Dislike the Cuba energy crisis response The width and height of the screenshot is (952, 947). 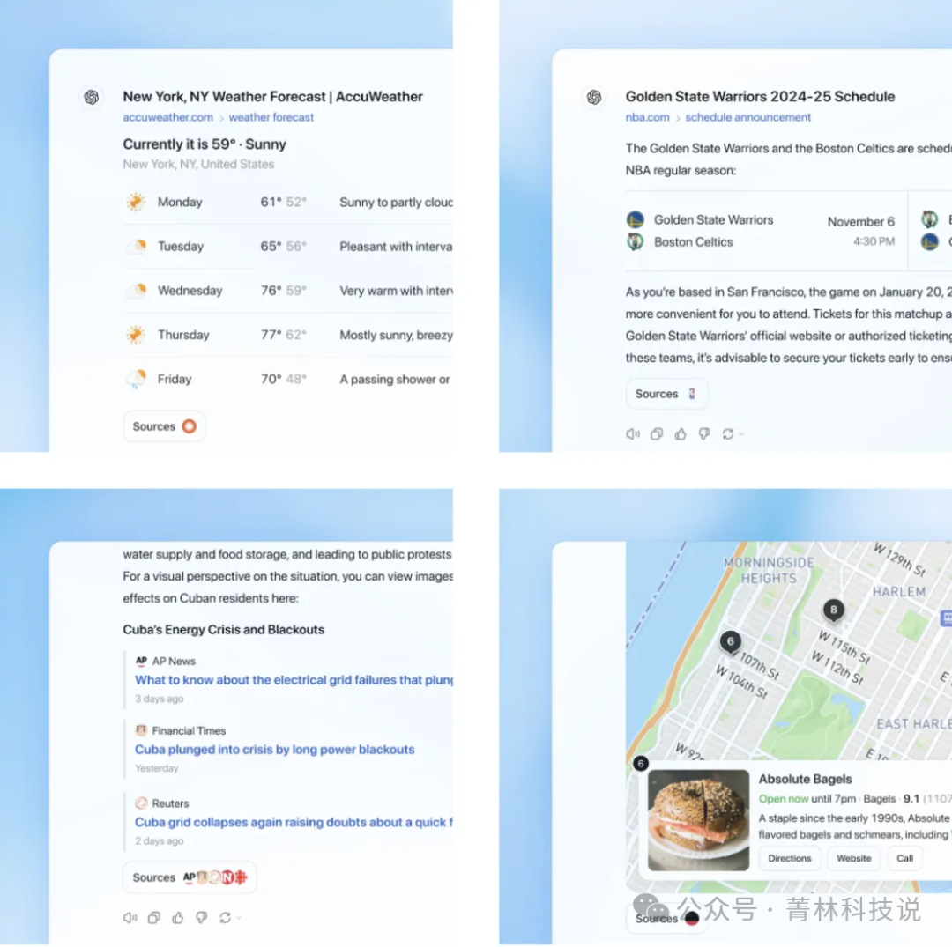point(201,917)
